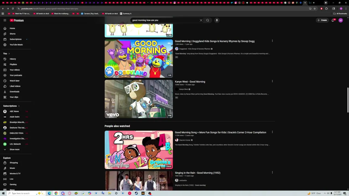Image resolution: width=349 pixels, height=196 pixels.
Task: Open Subscriptions in the sidebar
Action: [x=15, y=39]
